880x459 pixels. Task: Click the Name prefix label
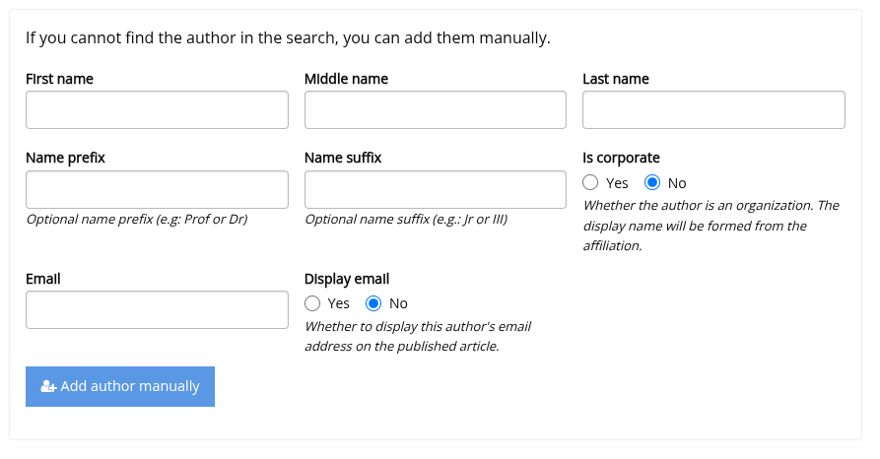[65, 158]
